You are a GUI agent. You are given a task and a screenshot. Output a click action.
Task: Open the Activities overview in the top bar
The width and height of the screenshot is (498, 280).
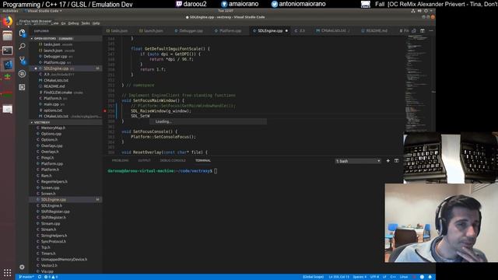[10, 11]
